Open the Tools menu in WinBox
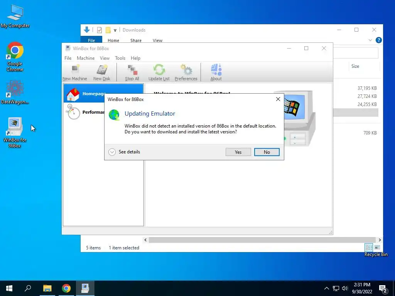 120,58
